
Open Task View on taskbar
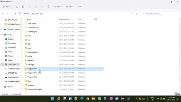(64, 99)
